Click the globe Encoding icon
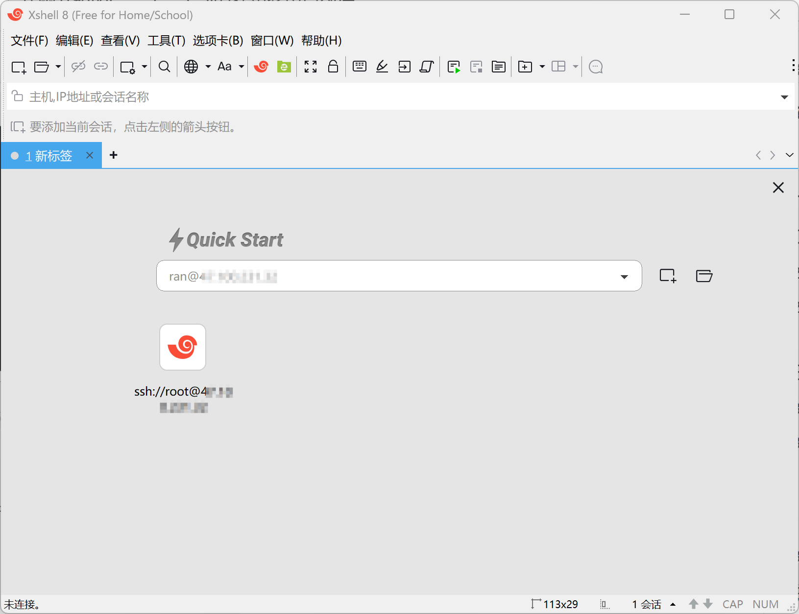799x614 pixels. 191,67
